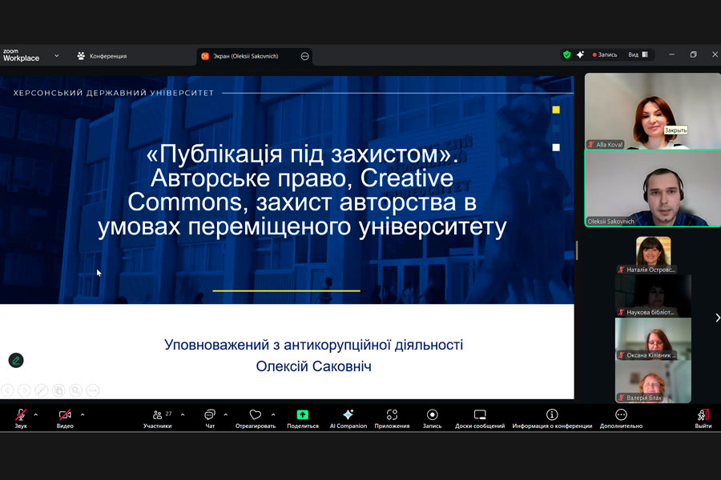Viewport: 721px width, 480px height.
Task: Select Alla Koval video tile
Action: tap(652, 110)
